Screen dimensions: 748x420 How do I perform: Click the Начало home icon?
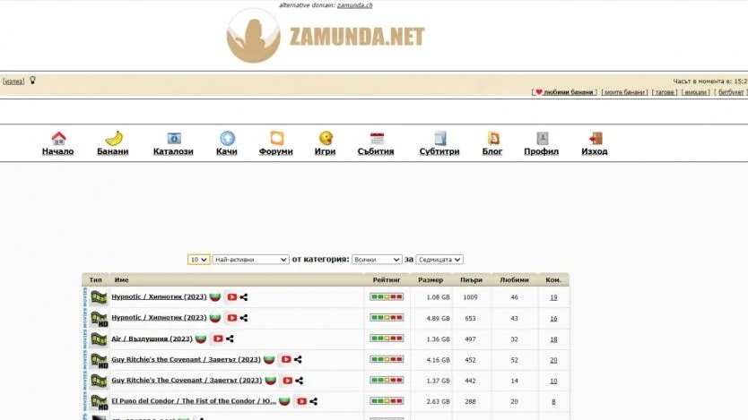tap(58, 138)
